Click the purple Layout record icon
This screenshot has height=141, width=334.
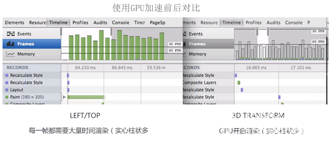click(x=6, y=90)
